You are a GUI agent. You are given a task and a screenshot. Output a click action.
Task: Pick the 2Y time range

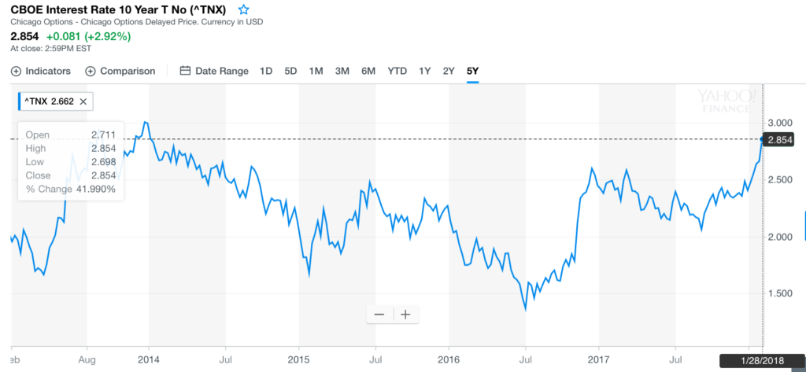point(449,71)
